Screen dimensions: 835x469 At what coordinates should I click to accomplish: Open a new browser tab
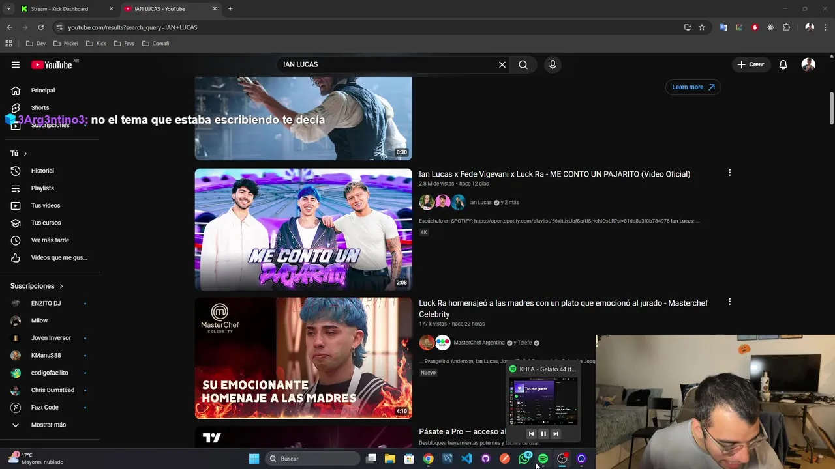230,9
